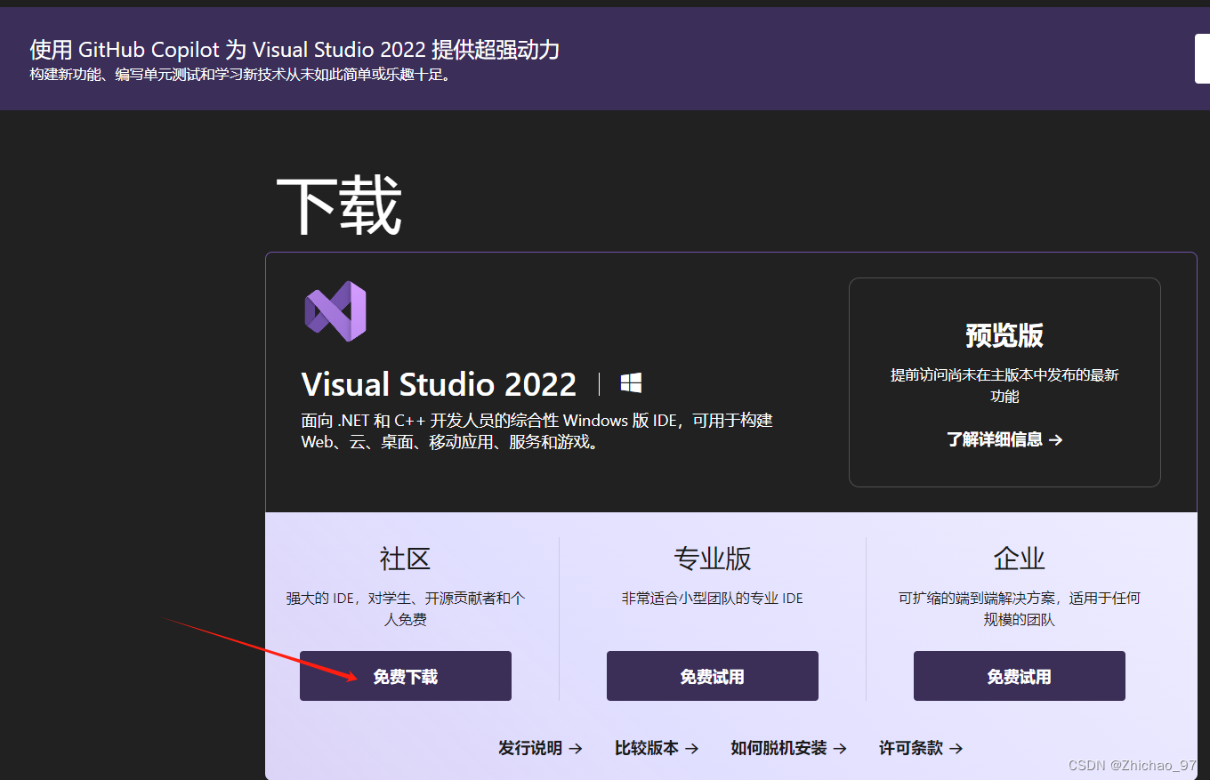
Task: Click the arrow next to 了解详细信息
Action: click(1056, 439)
